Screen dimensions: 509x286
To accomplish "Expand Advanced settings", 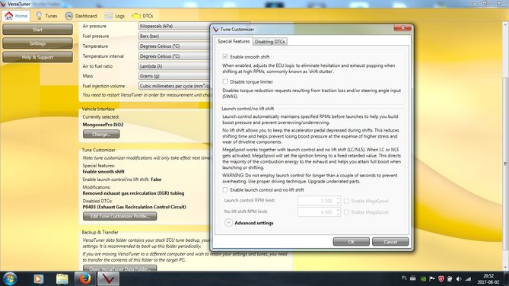I will (228, 223).
